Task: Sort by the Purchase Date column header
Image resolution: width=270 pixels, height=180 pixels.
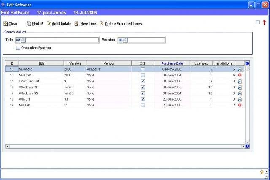Action: [x=172, y=63]
